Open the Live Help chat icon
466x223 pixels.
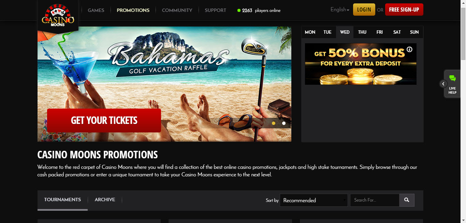452,84
